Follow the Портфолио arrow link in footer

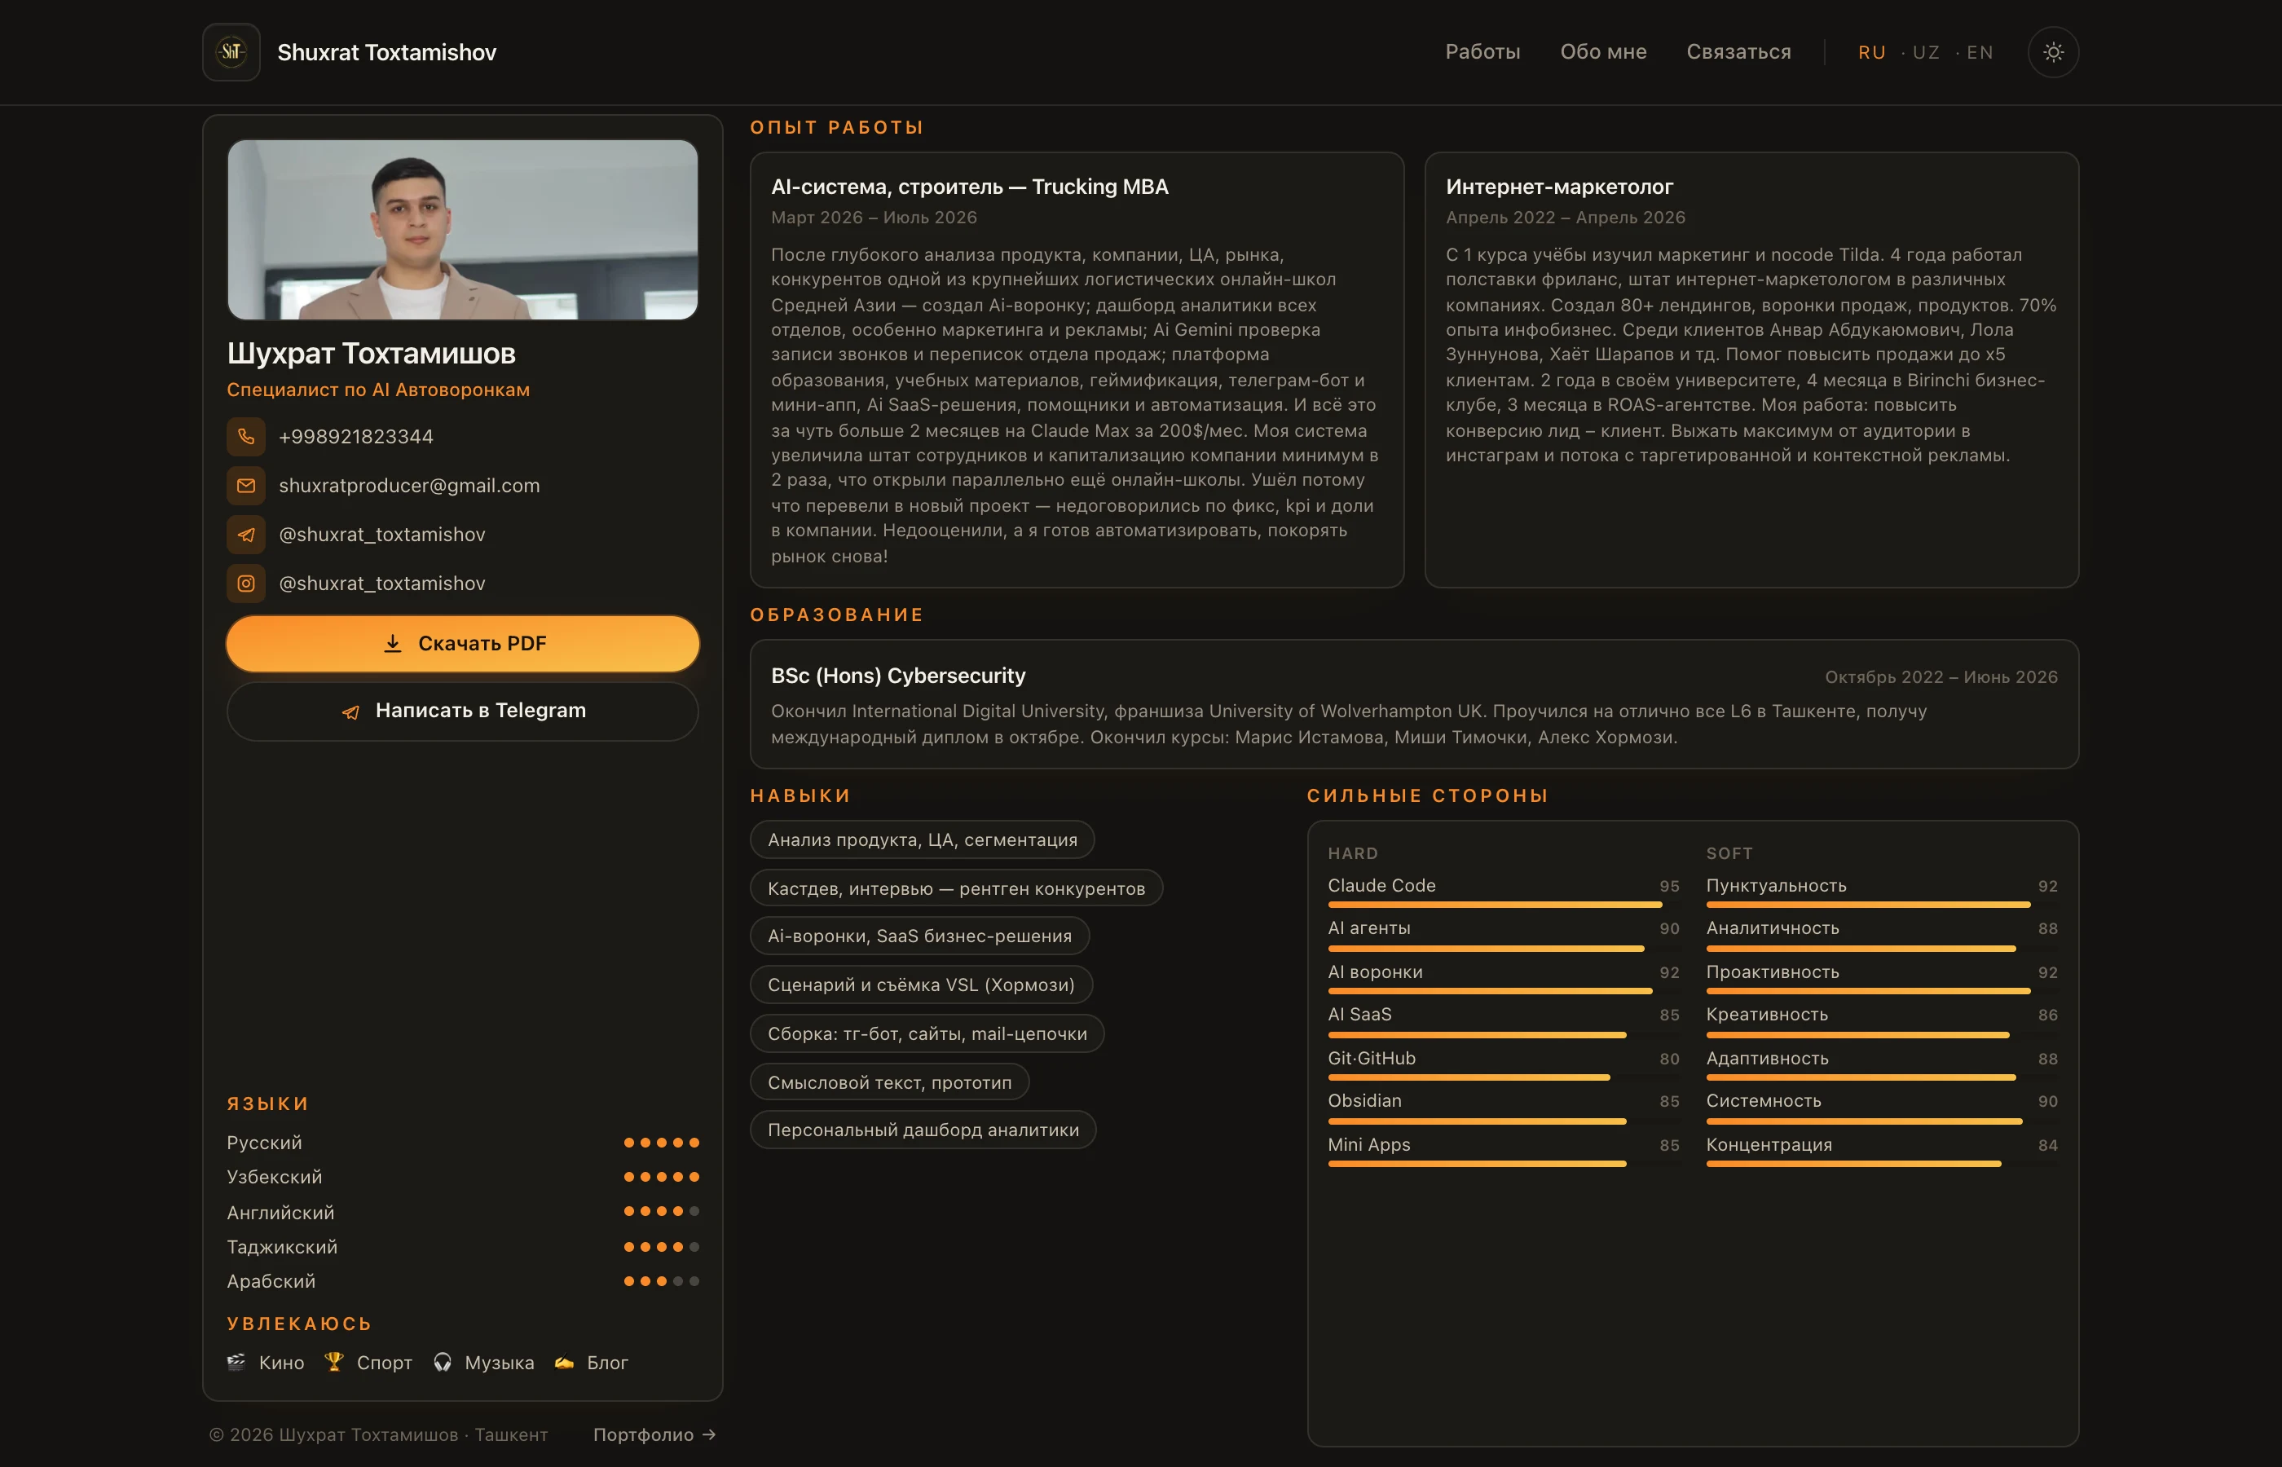pyautogui.click(x=654, y=1434)
